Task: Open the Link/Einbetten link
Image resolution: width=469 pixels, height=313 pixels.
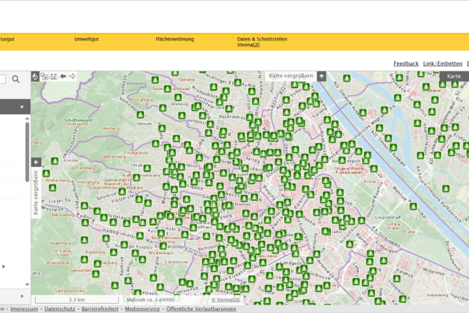Action: coord(442,63)
